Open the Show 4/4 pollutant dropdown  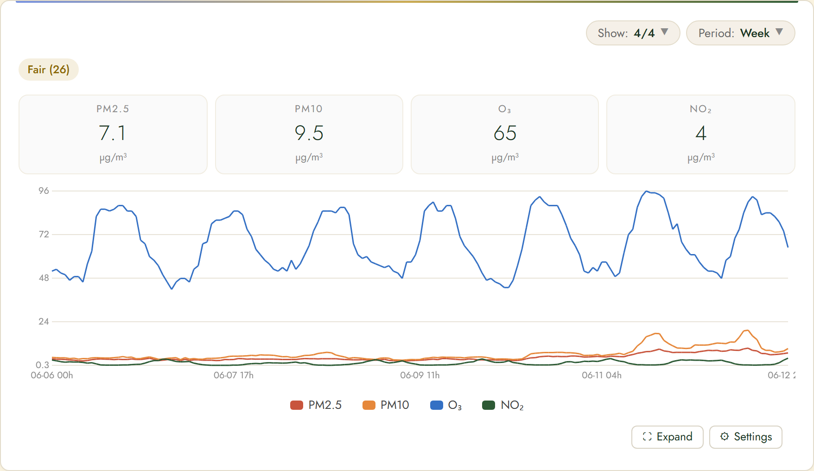coord(633,33)
